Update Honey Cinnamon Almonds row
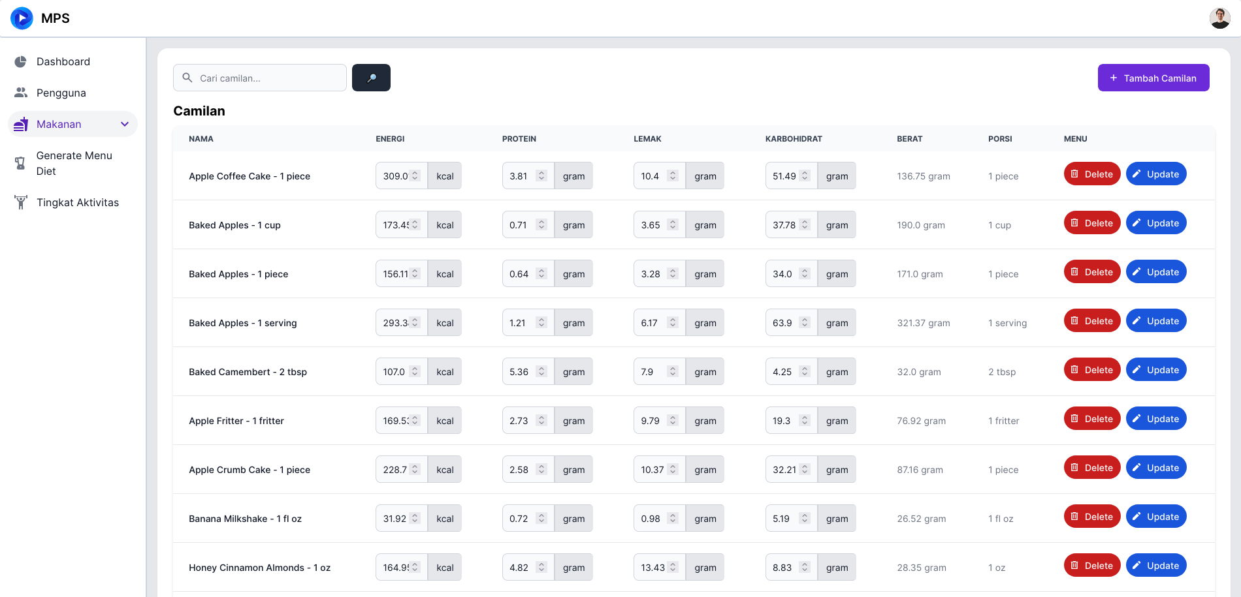1241x597 pixels. point(1156,566)
